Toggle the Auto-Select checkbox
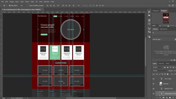This screenshot has height=99, width=176. point(10,5)
